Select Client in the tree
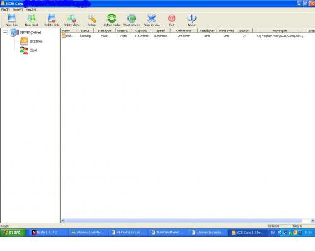This screenshot has height=251, width=315. [x=33, y=50]
